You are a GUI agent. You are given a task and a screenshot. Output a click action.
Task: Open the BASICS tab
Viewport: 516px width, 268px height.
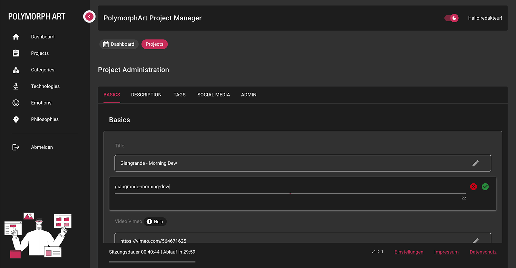112,95
